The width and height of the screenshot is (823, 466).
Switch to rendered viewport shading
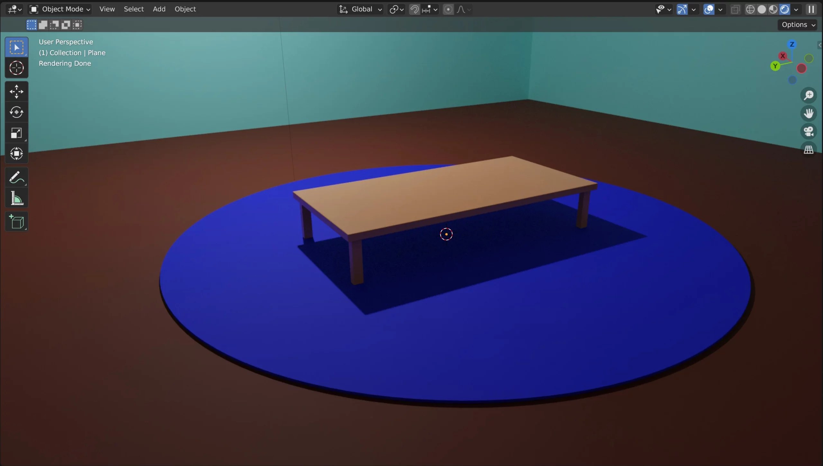[785, 9]
